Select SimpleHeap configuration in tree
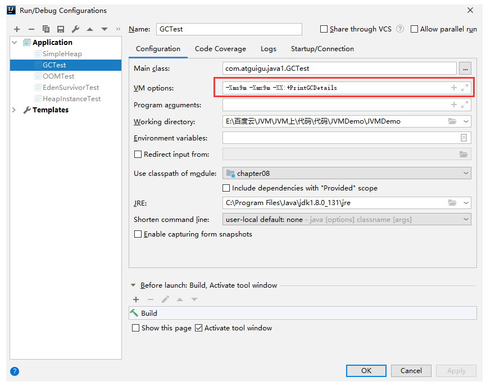 62,53
